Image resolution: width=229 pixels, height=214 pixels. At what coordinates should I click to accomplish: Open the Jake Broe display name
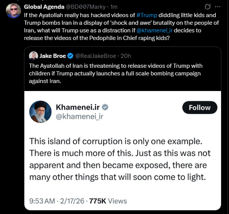tap(53, 56)
